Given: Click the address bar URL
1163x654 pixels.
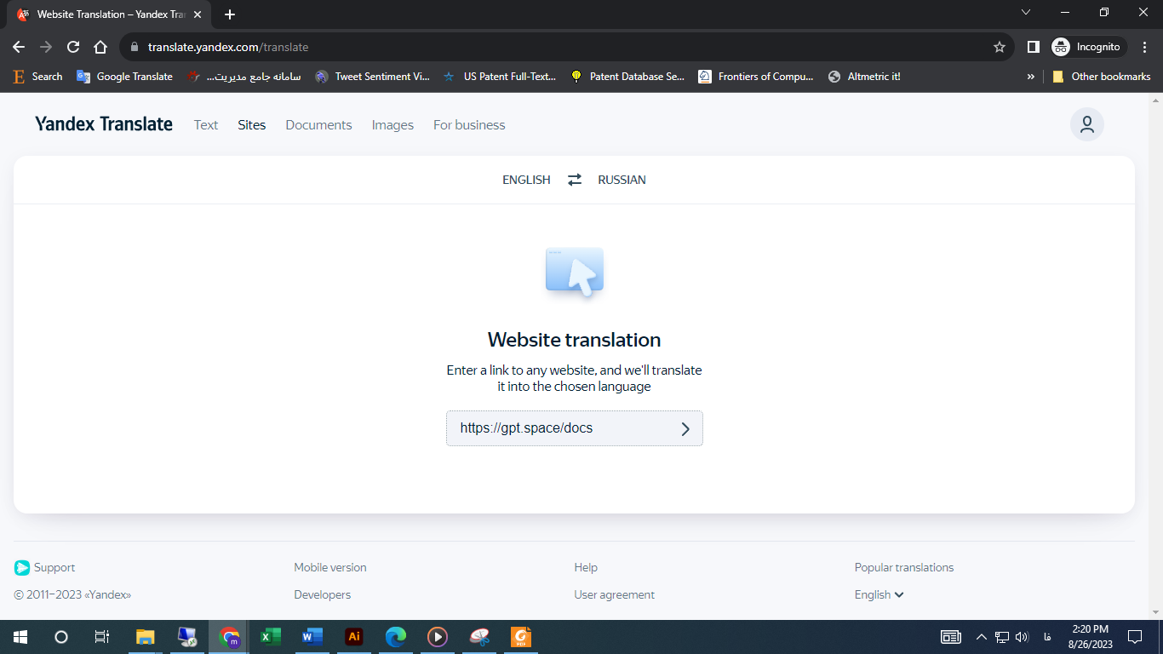Looking at the screenshot, I should tap(228, 47).
